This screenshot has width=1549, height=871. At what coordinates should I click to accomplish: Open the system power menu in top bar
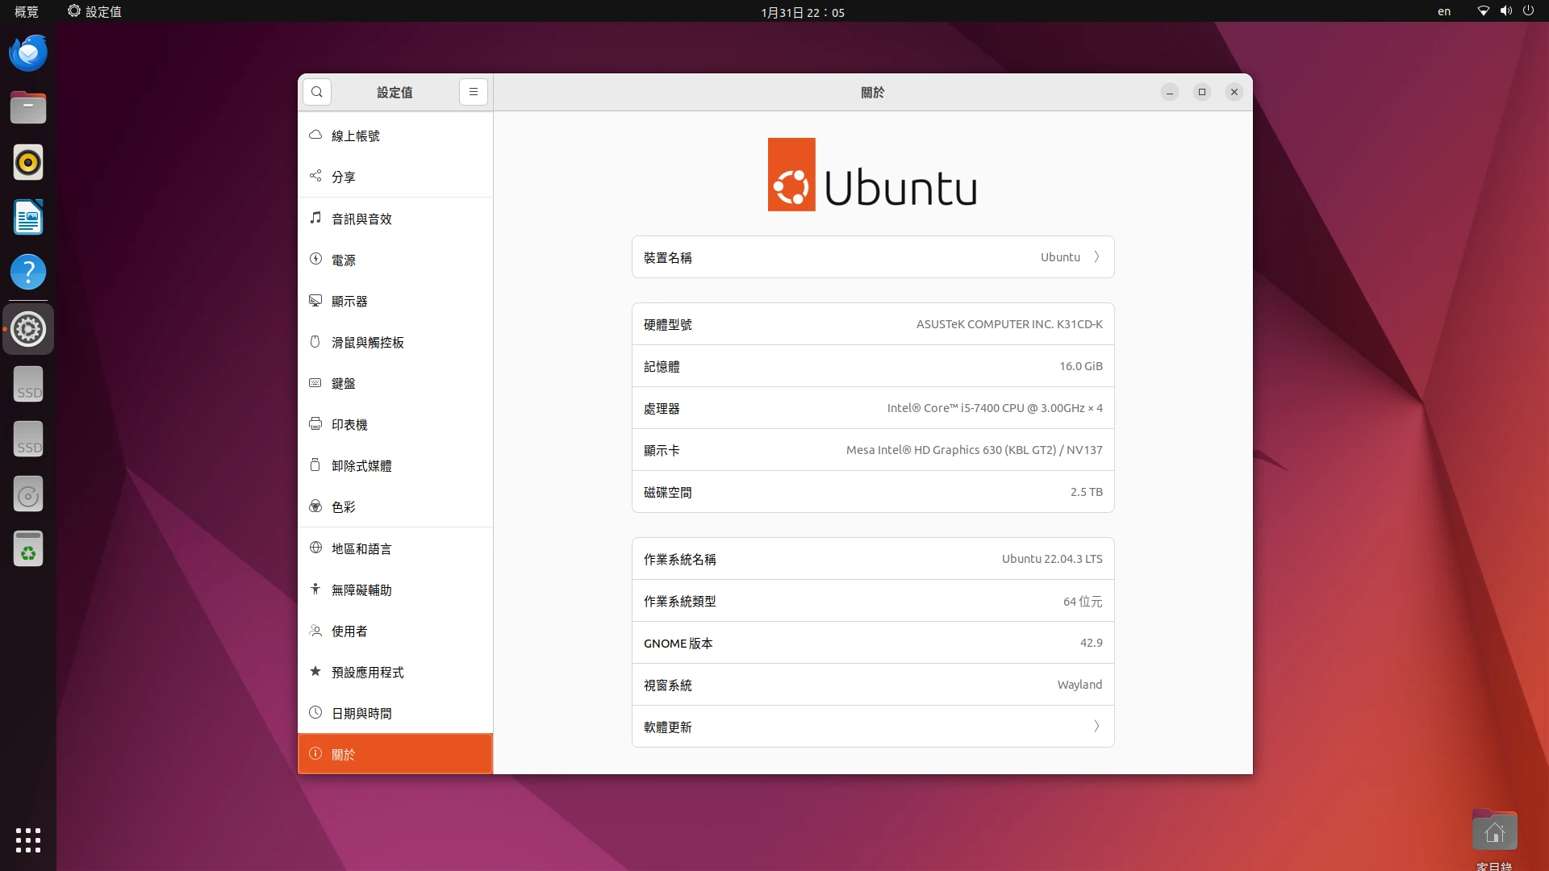coord(1527,11)
